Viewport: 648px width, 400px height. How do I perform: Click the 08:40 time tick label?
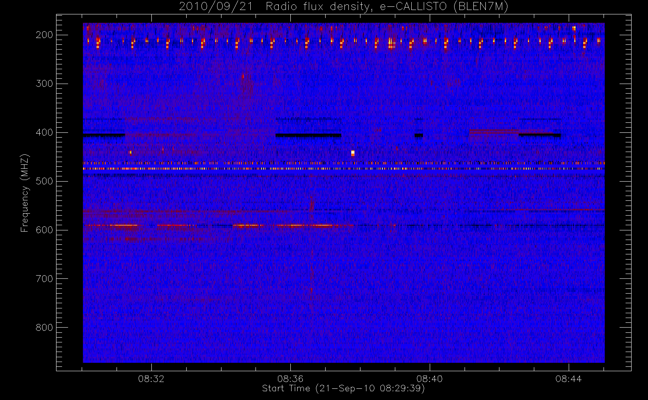pyautogui.click(x=429, y=379)
